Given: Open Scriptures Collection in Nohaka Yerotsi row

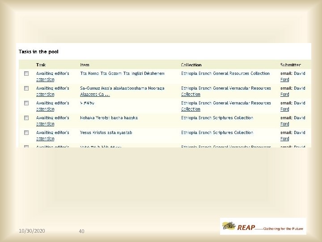Looking at the screenshot, I should click(x=217, y=118).
